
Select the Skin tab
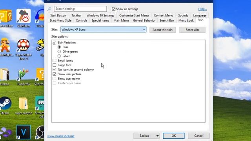(x=200, y=20)
